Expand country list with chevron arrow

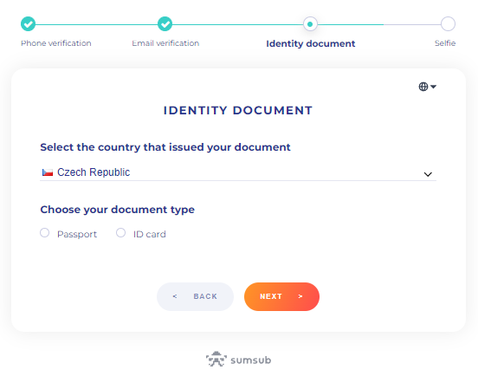click(428, 174)
